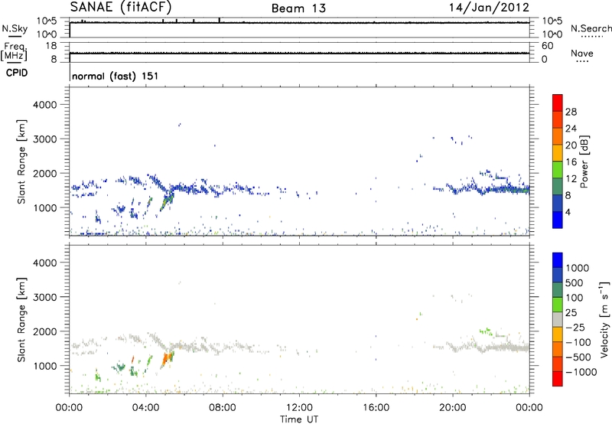Click the '28' Power color bar value
Screen dimensions: 612x424
571,112
